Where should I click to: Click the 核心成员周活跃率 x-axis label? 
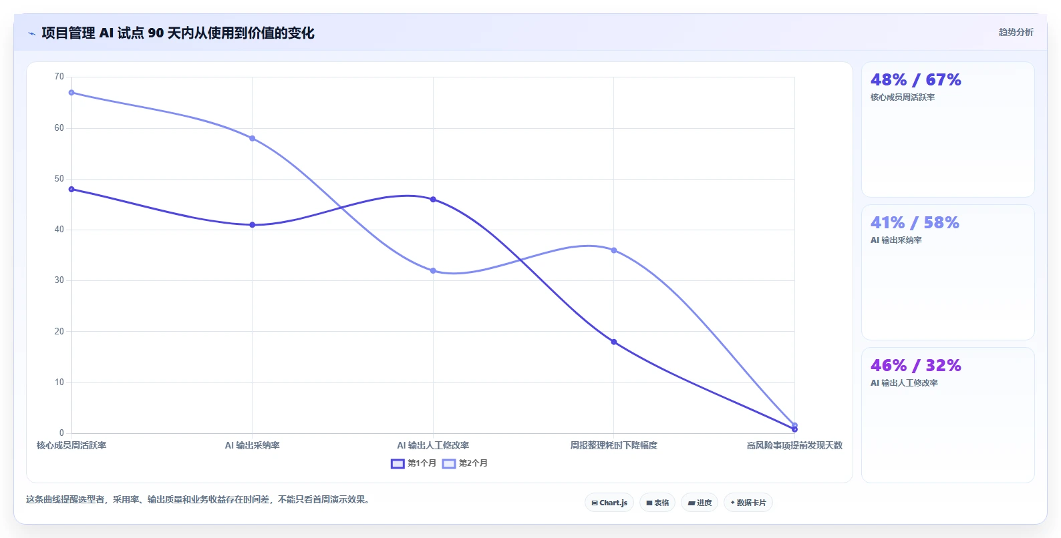[x=71, y=445]
